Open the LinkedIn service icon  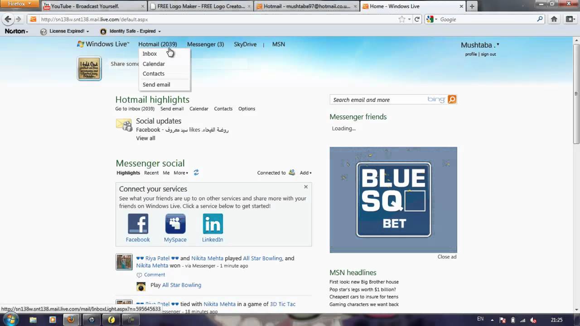213,224
